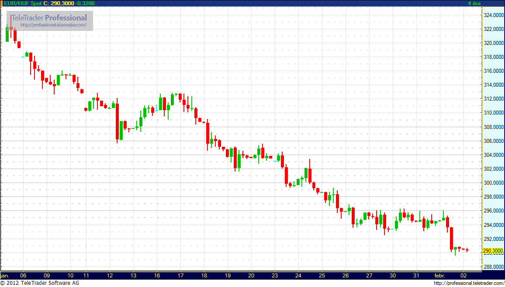Click the yellow 290,3000 current price tag on axis
This screenshot has height=287, width=505.
tap(493, 251)
